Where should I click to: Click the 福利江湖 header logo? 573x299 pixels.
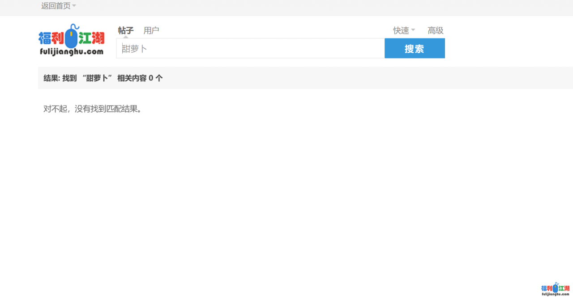coord(72,40)
